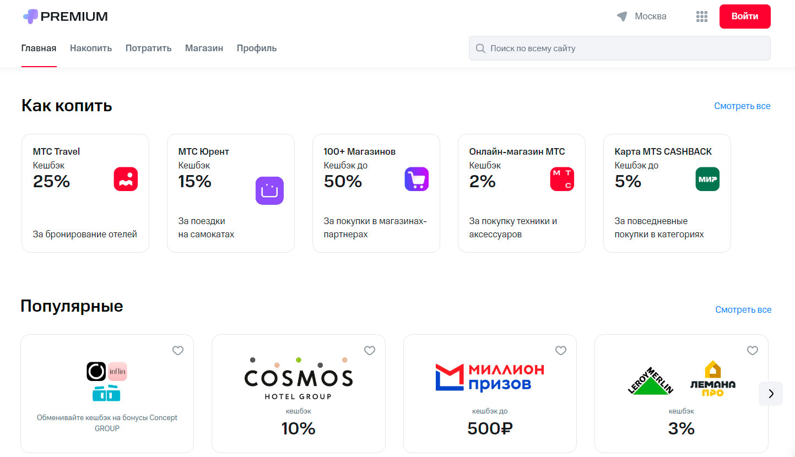Image resolution: width=795 pixels, height=457 pixels.
Task: Go to the Магазин tab
Action: point(204,48)
